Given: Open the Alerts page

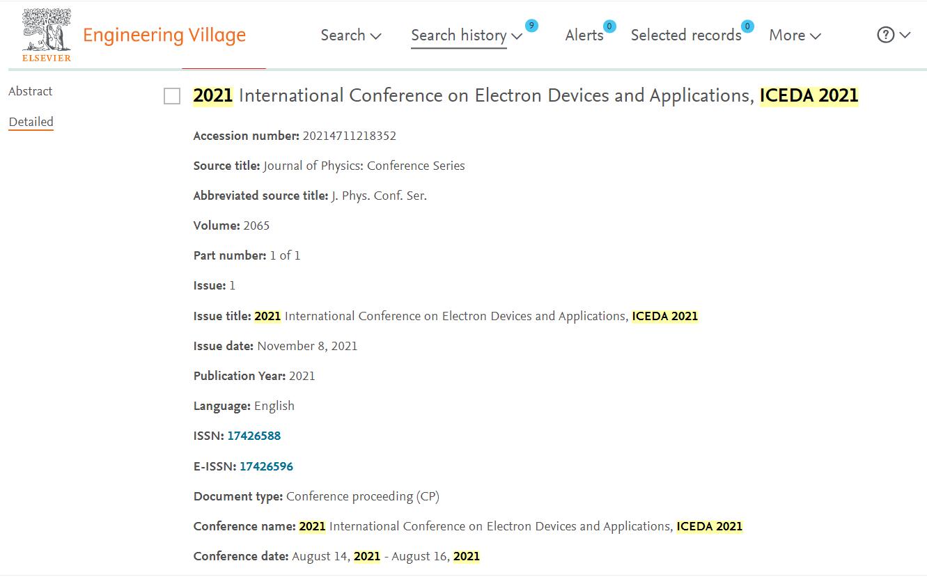Looking at the screenshot, I should tap(584, 35).
